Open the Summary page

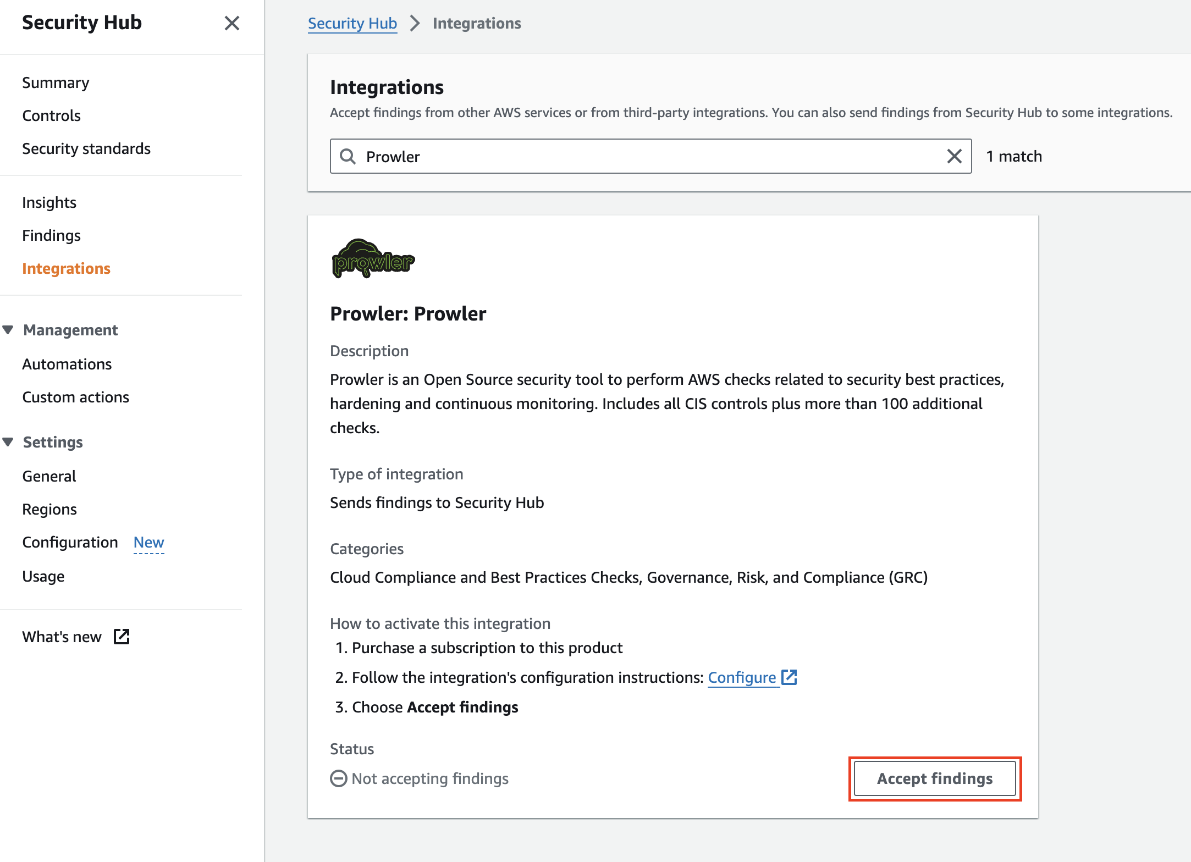56,82
